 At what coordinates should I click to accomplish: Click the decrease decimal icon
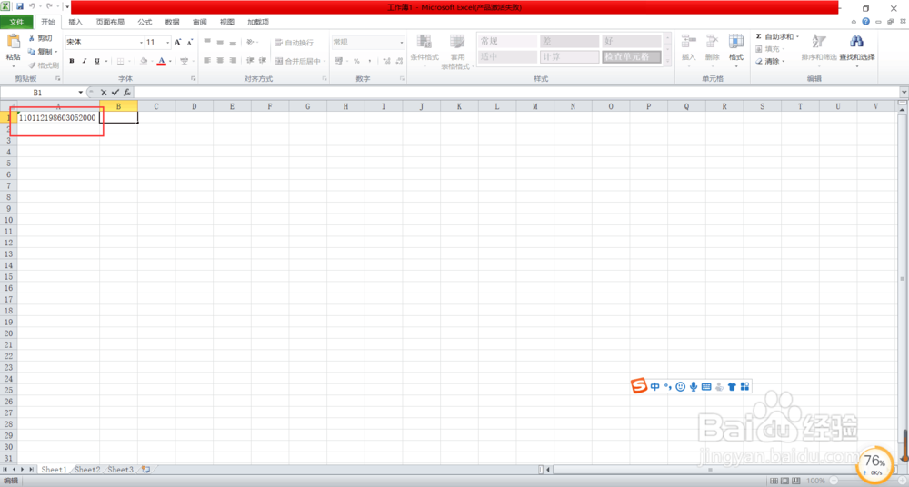coord(399,61)
